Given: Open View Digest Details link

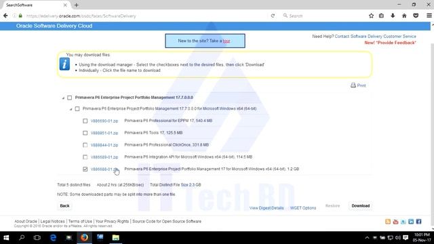Looking at the screenshot, I should click(267, 208).
